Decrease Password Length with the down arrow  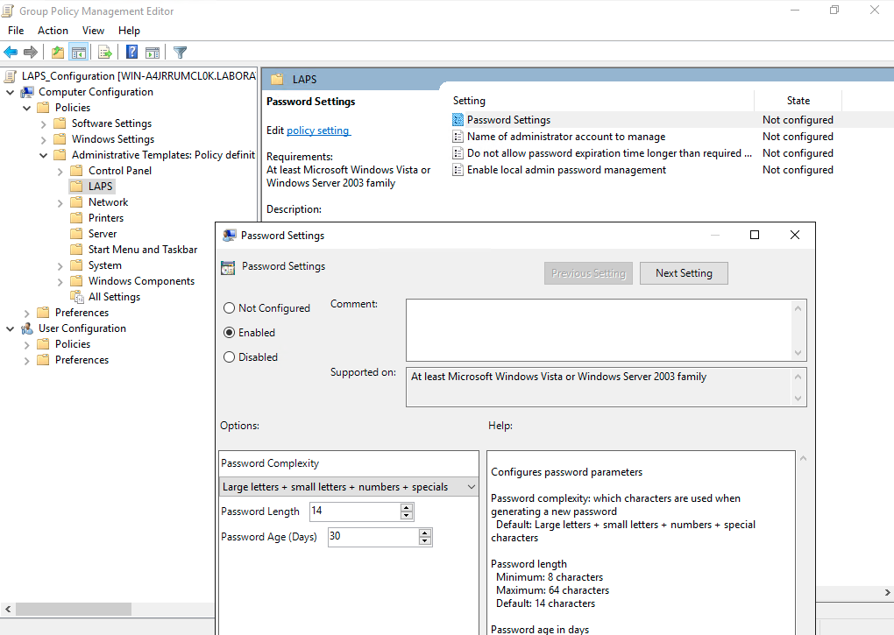407,515
